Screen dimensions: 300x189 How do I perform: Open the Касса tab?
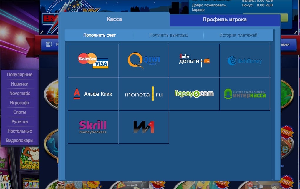114,19
